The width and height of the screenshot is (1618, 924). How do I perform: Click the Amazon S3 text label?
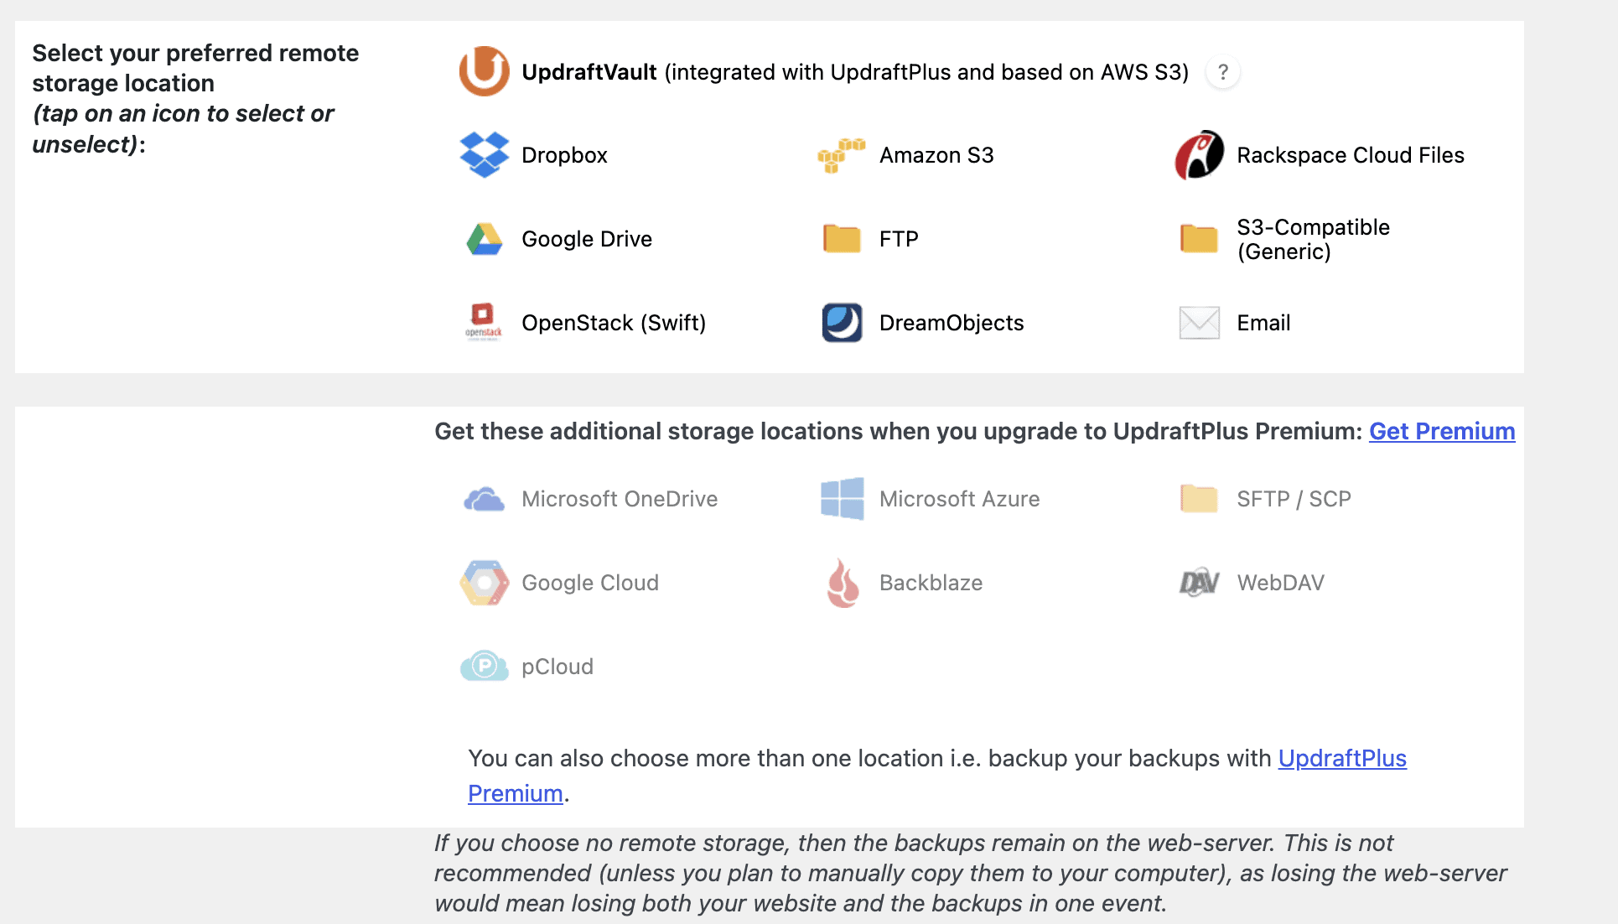936,155
